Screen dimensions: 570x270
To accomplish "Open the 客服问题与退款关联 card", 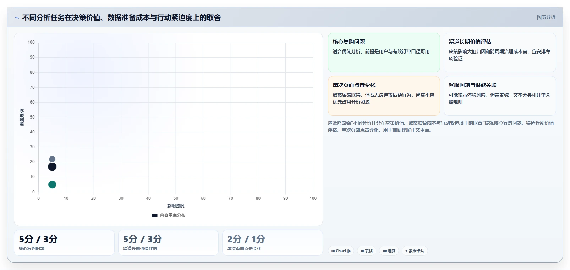I will point(500,96).
